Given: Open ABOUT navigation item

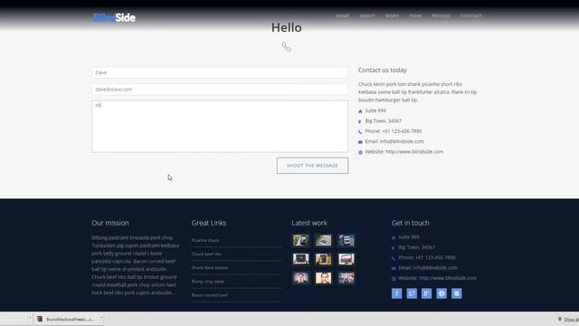Looking at the screenshot, I should 367,16.
